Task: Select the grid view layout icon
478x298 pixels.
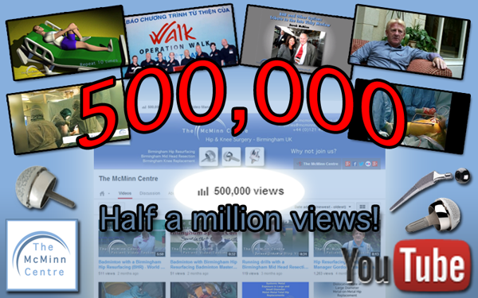Action: (x=362, y=207)
